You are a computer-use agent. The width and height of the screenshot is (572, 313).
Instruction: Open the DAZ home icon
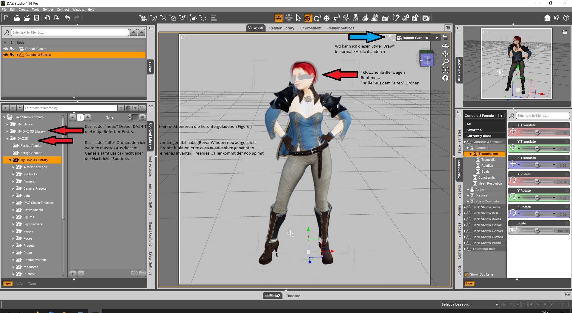pyautogui.click(x=547, y=18)
